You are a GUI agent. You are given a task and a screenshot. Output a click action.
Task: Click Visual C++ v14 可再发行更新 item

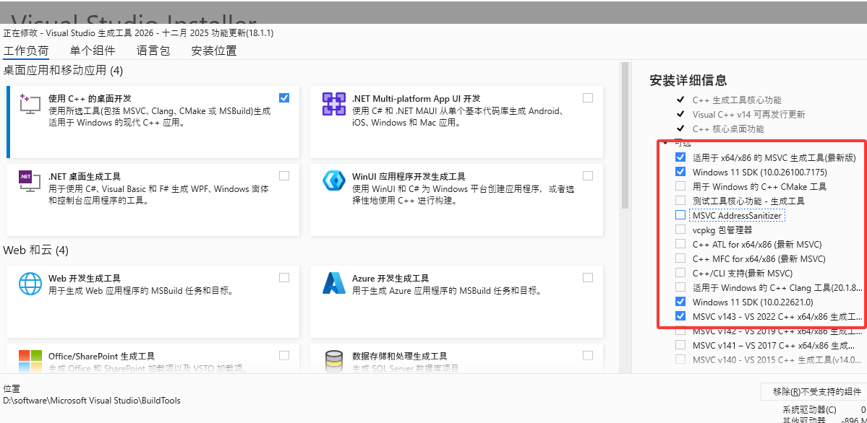click(748, 114)
